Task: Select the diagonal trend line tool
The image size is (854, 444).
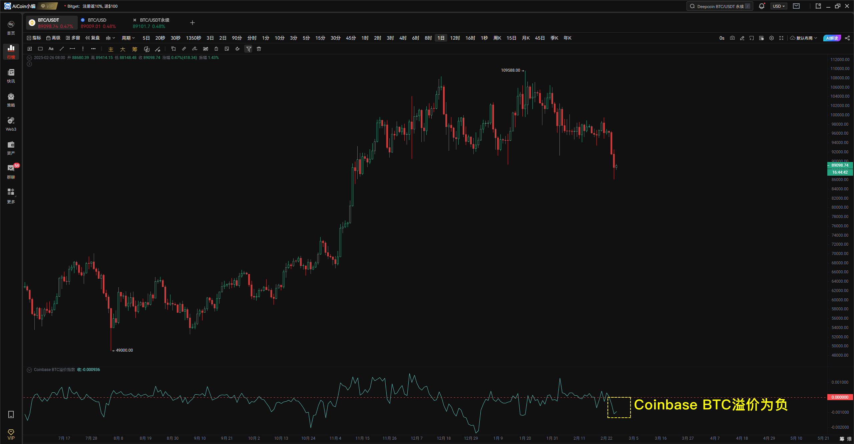Action: pos(62,49)
